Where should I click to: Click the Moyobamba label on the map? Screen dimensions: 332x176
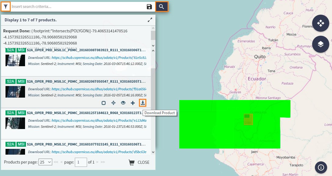(x=286, y=157)
